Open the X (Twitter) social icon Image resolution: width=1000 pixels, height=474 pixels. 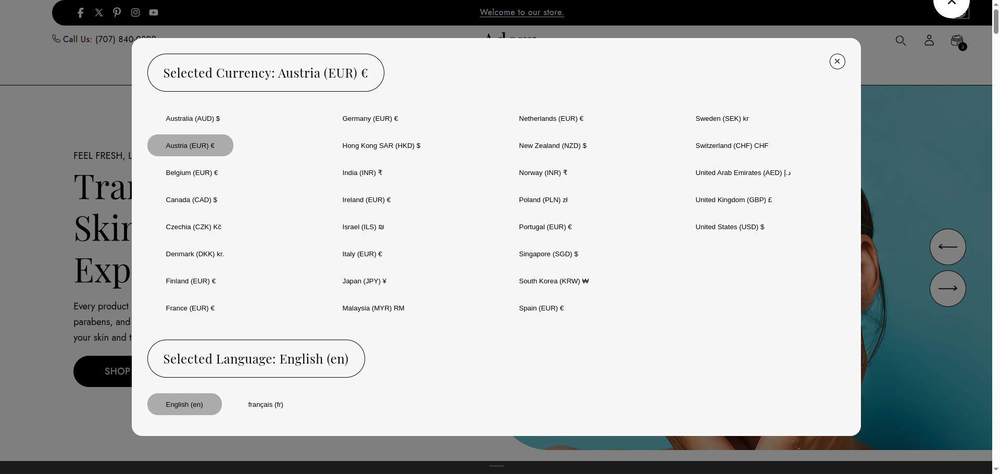[99, 13]
